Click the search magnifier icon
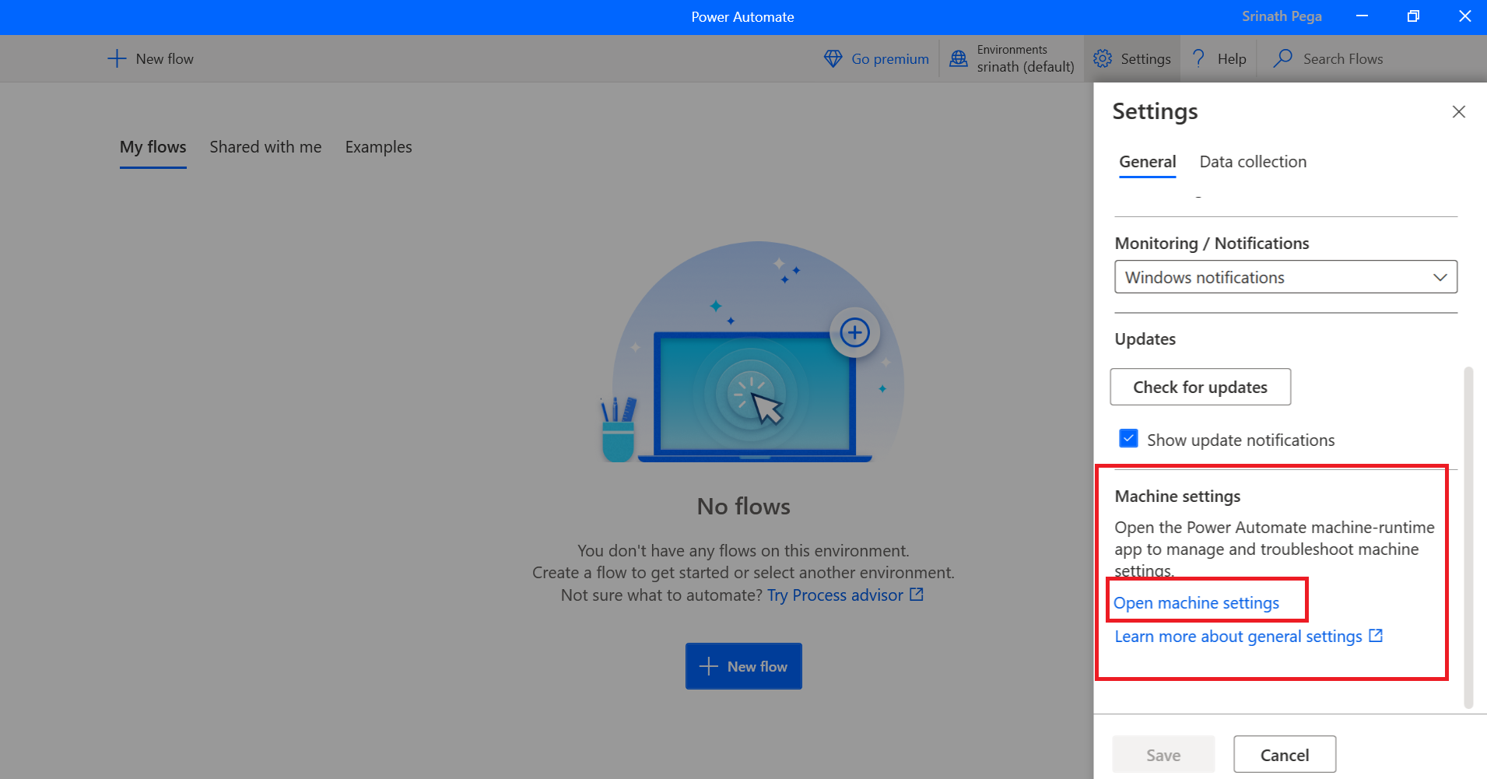Viewport: 1487px width, 779px height. (1282, 59)
